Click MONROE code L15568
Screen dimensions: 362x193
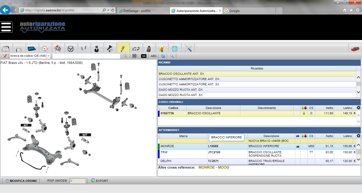coord(213,146)
